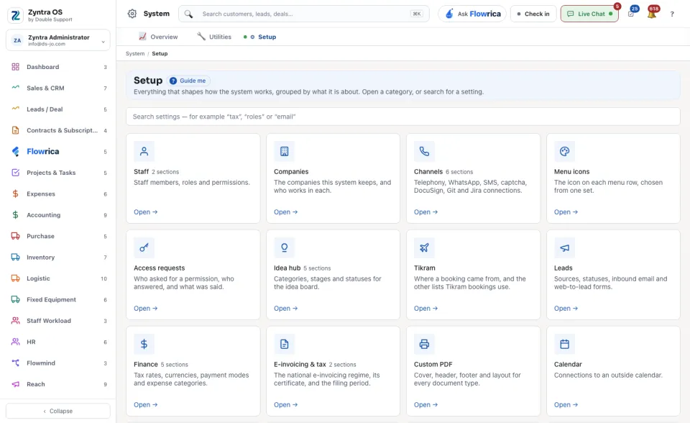Viewport: 690px width, 423px height.
Task: Collapse the sidebar navigation
Action: pyautogui.click(x=58, y=411)
